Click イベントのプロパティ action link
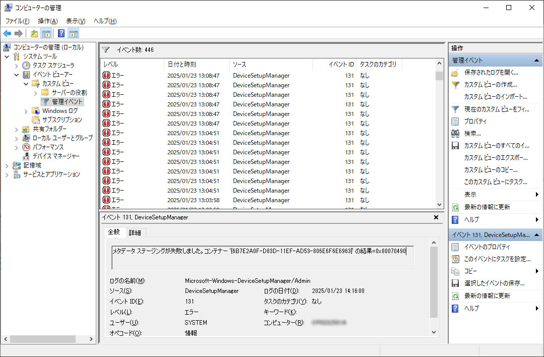544x357 pixels. click(x=487, y=247)
